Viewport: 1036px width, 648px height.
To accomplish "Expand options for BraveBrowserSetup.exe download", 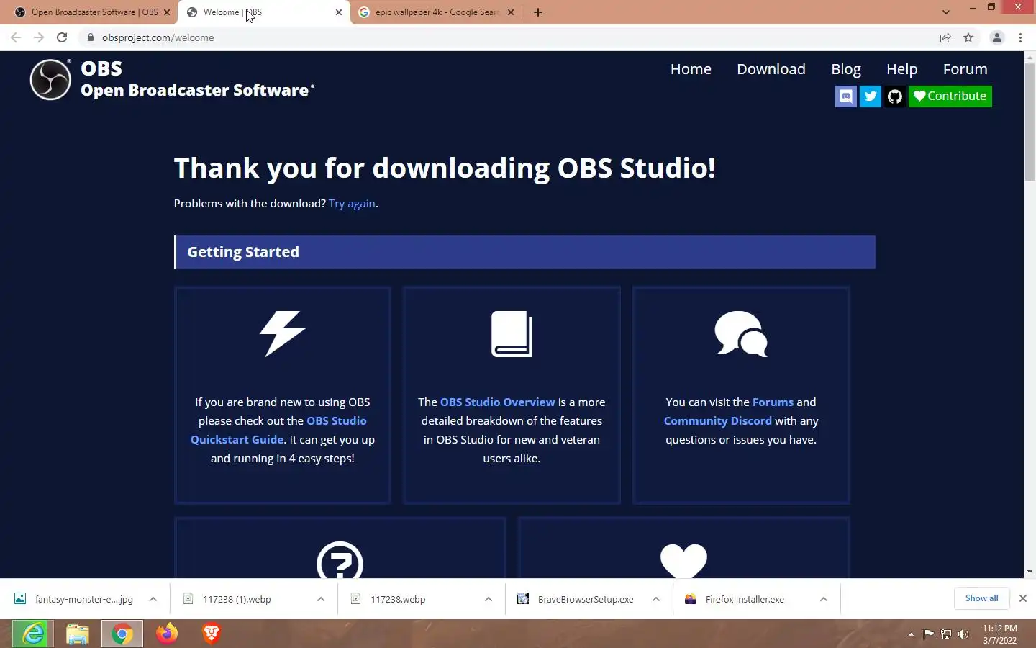I will pos(656,599).
